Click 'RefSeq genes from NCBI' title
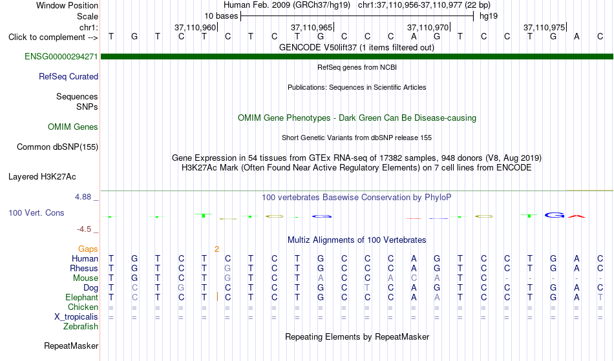The image size is (614, 361). (357, 67)
